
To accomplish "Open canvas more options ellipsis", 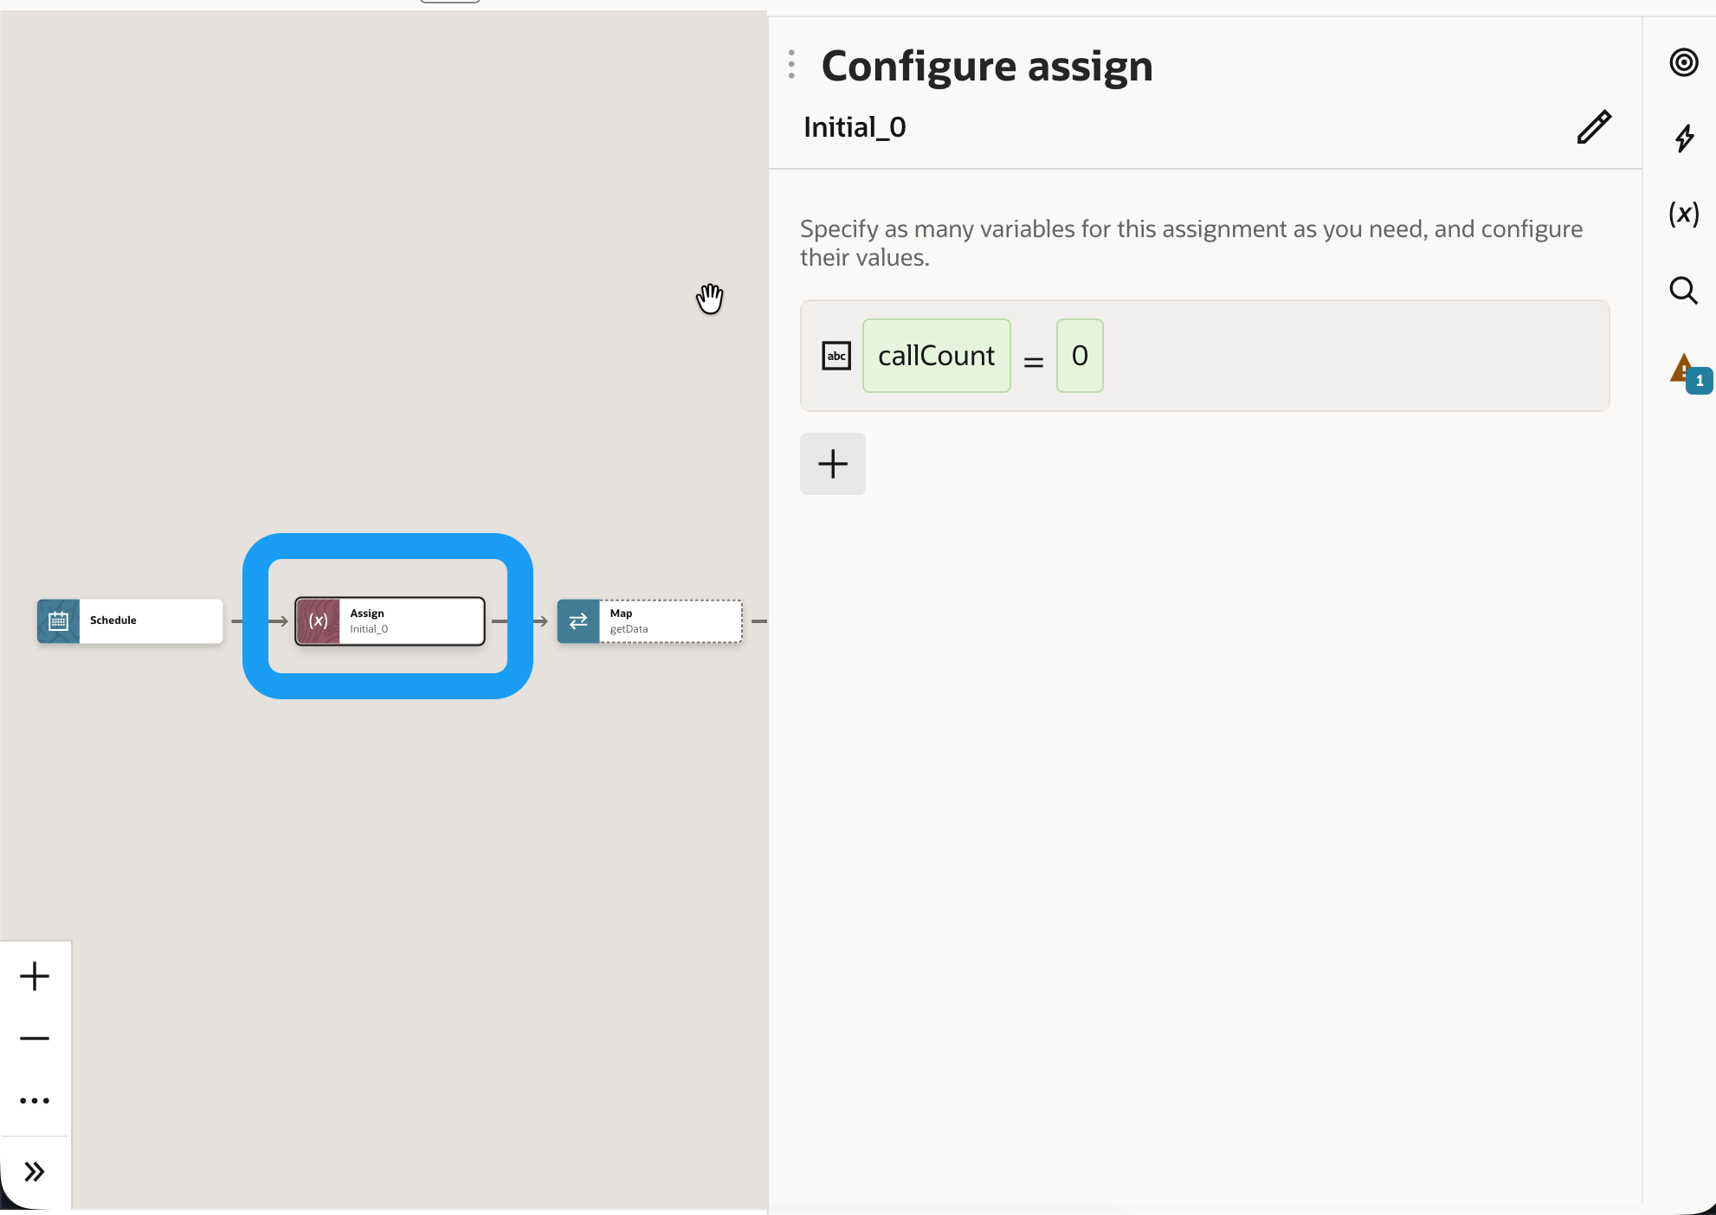I will tap(35, 1101).
